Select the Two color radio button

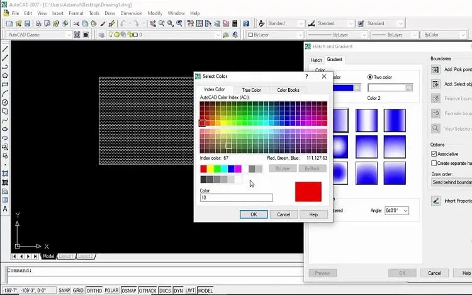(x=370, y=77)
